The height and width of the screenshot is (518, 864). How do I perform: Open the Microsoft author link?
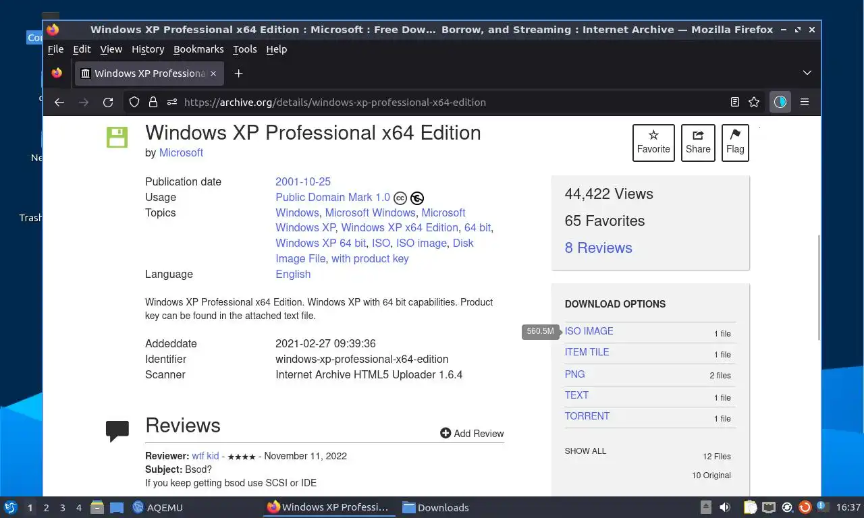tap(181, 153)
